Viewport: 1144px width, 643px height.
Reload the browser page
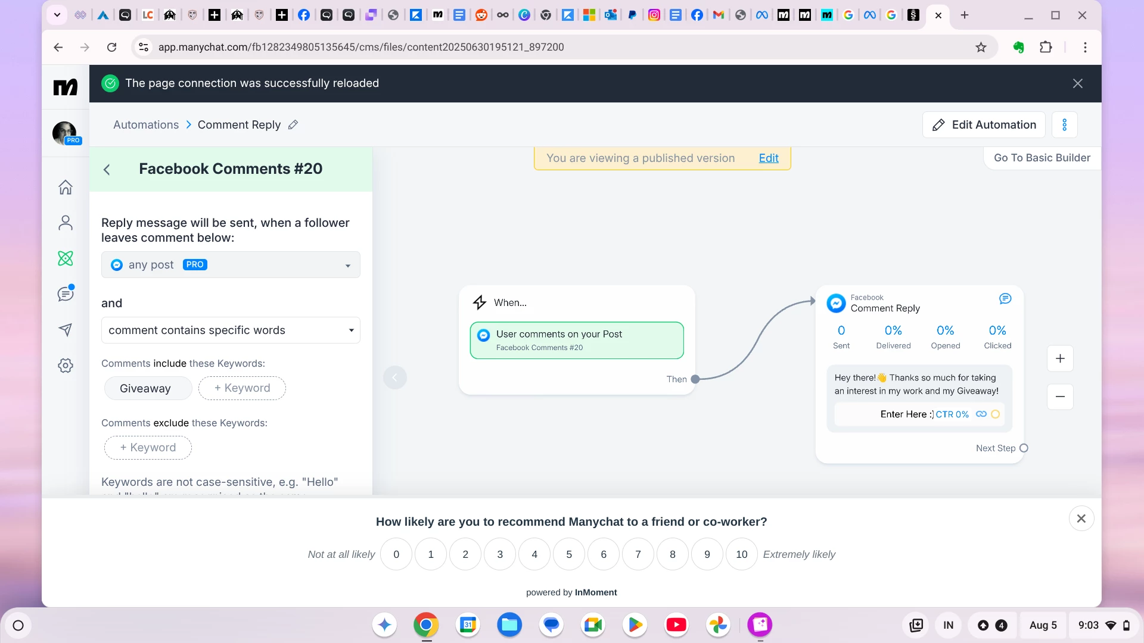point(111,47)
